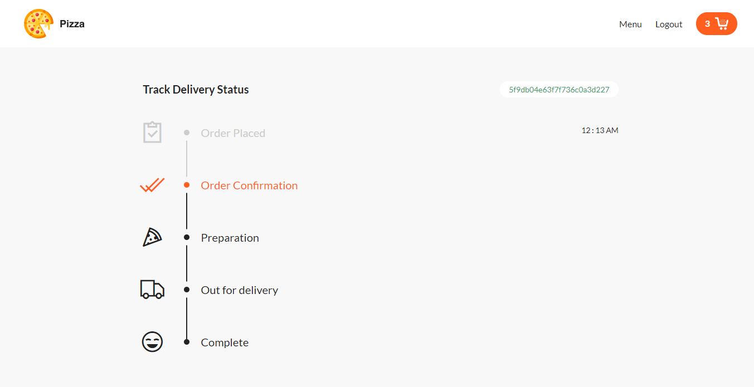Select the Preparation pizza slice icon
Image resolution: width=754 pixels, height=387 pixels.
152,237
